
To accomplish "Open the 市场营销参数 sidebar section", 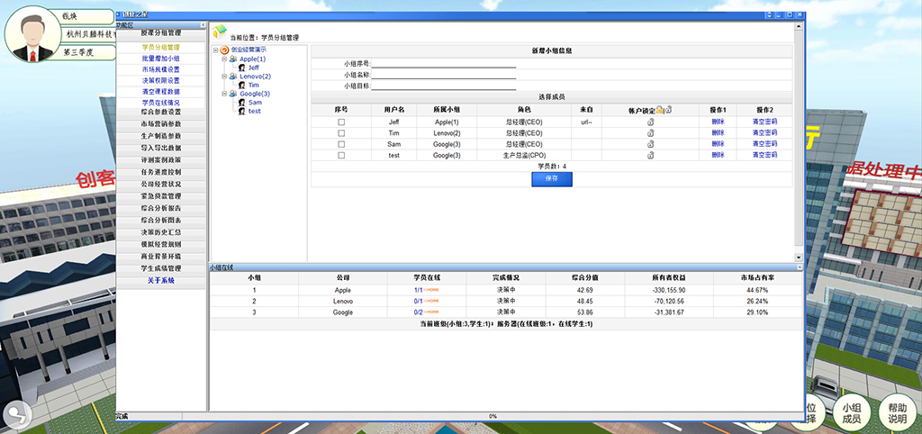I will coord(161,123).
